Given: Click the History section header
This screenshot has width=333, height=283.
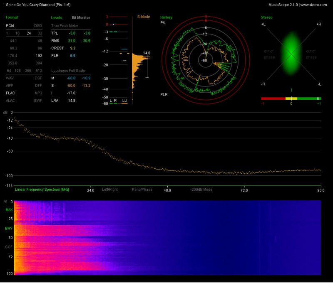Looking at the screenshot, I should (x=166, y=17).
